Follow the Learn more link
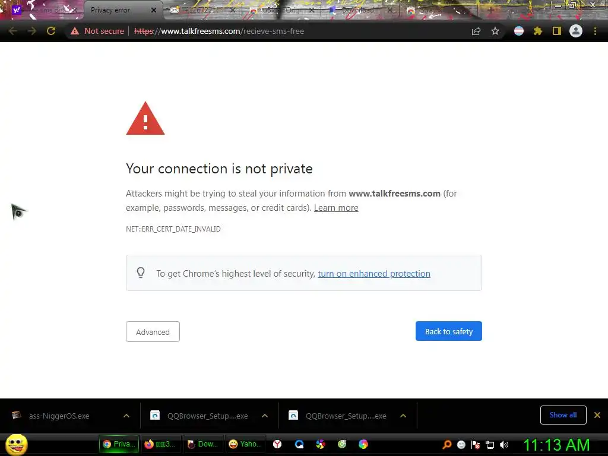Screen dimensions: 608x456 [336, 208]
